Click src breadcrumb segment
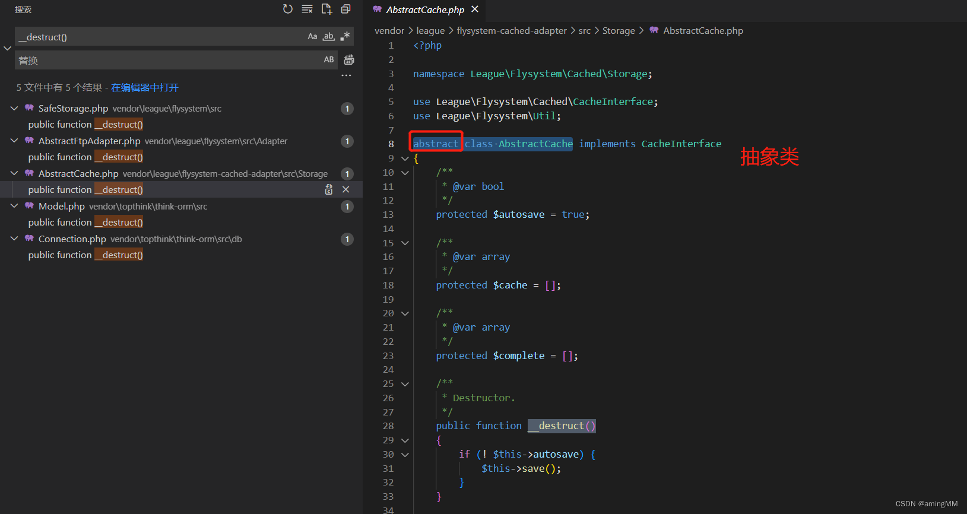967x514 pixels. (x=585, y=30)
